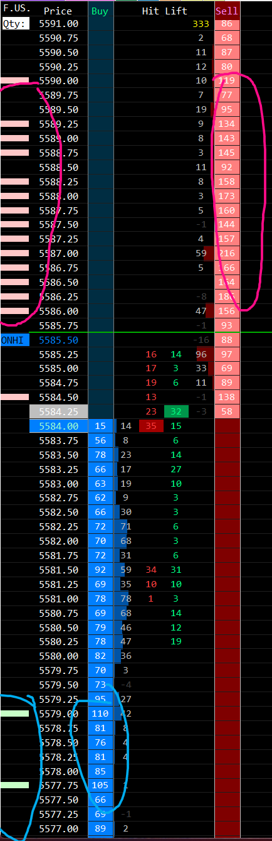This screenshot has width=272, height=841.
Task: Select the Buy column header
Action: (x=100, y=11)
